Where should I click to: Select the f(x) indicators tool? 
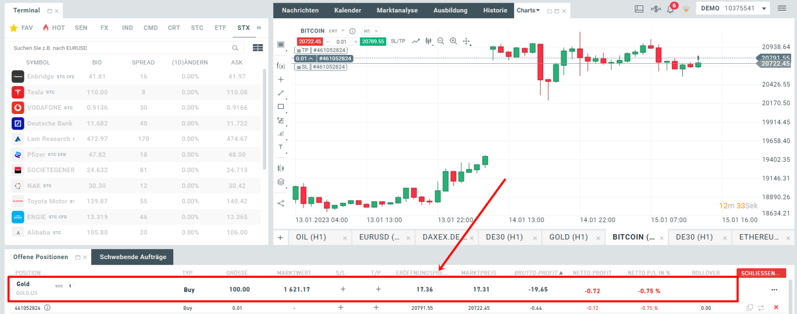coord(281,66)
